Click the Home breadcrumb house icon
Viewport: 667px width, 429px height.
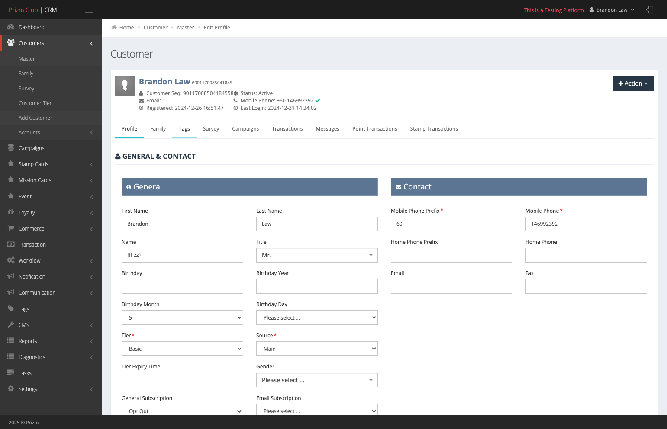[114, 27]
